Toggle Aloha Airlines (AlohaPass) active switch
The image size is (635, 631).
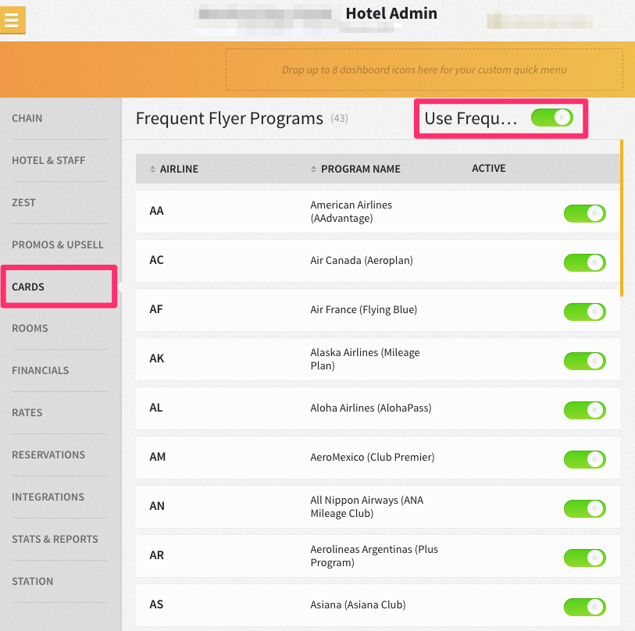point(585,410)
